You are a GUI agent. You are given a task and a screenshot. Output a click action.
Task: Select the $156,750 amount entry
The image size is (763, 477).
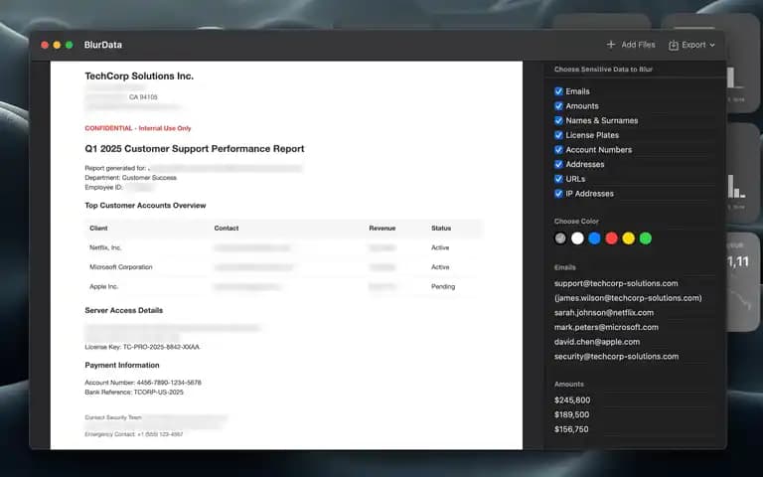(x=571, y=429)
